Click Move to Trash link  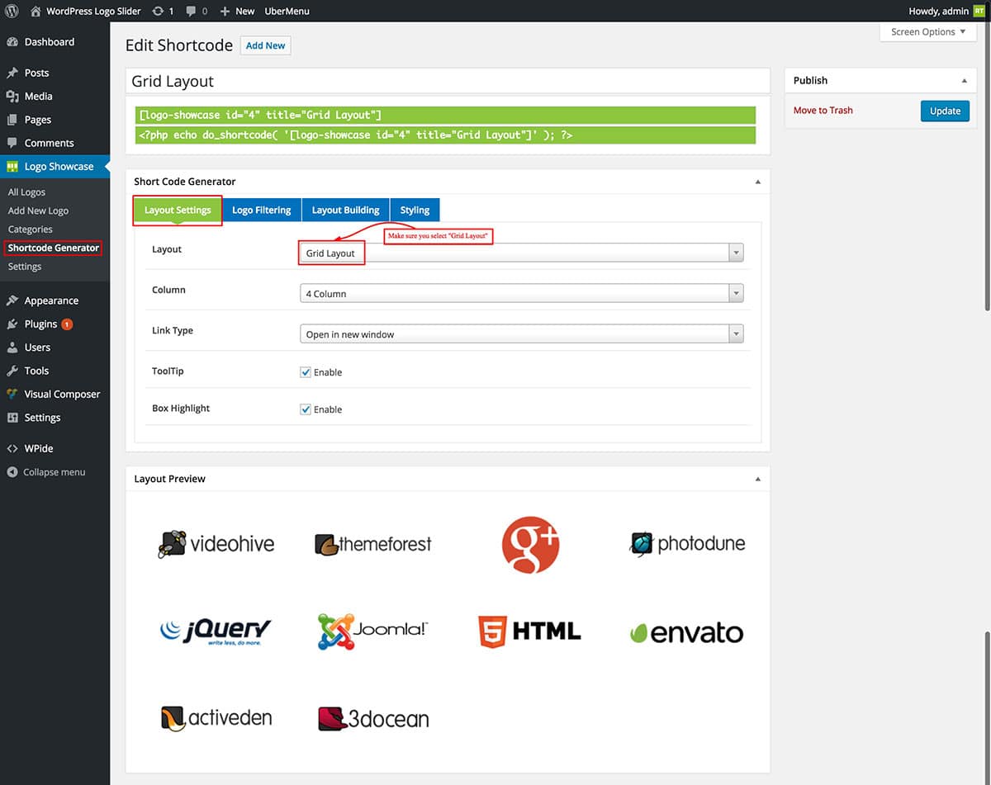823,111
